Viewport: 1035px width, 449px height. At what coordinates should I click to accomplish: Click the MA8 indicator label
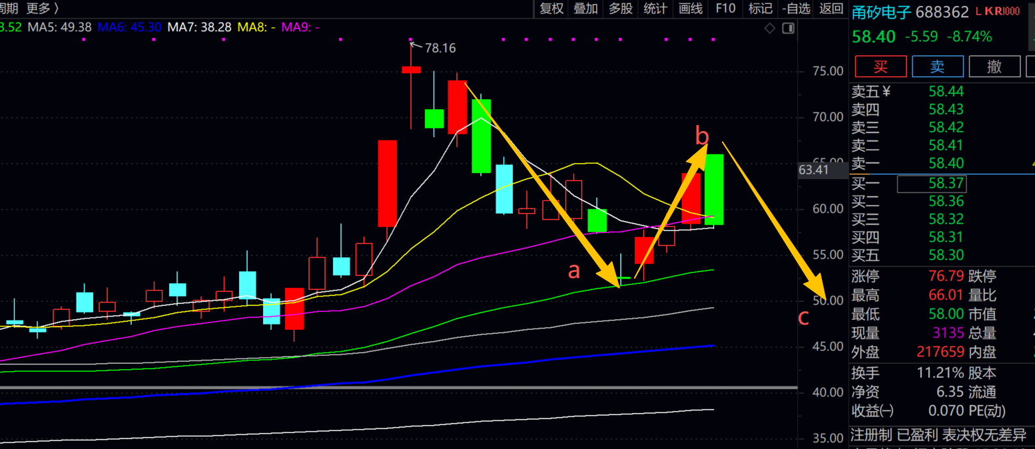(257, 27)
